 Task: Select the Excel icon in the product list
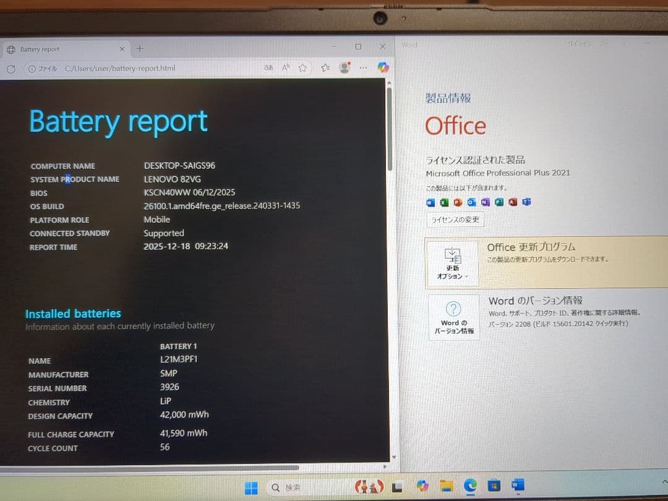pyautogui.click(x=443, y=202)
